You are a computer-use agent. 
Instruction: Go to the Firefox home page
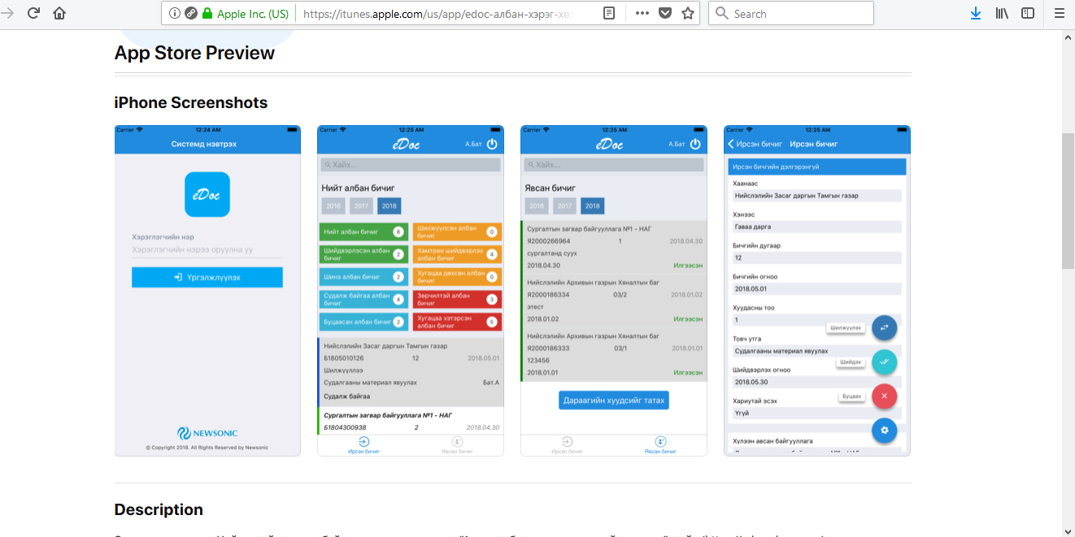point(59,13)
